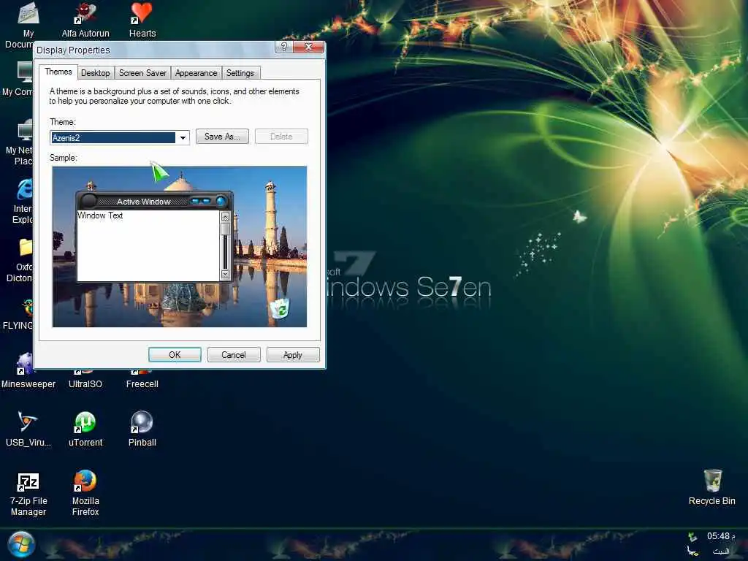Screen dimensions: 748x561
Task: Switch to the Settings tab
Action: 240,73
